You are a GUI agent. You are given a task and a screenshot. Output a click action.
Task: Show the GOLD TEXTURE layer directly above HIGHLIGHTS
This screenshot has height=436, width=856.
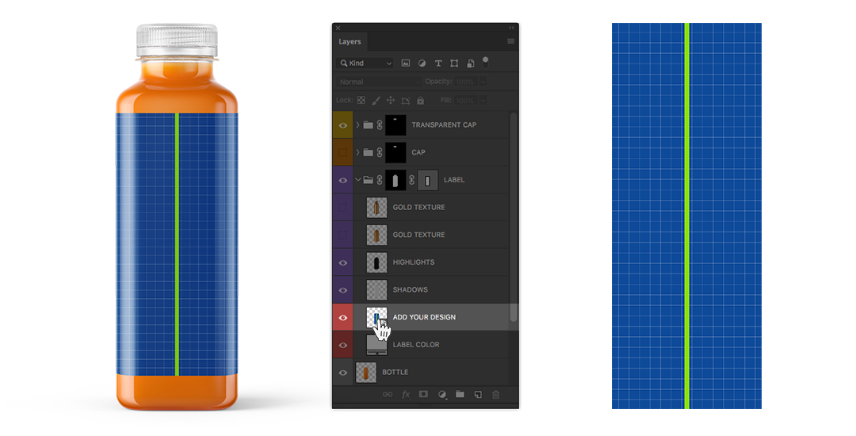coord(343,235)
